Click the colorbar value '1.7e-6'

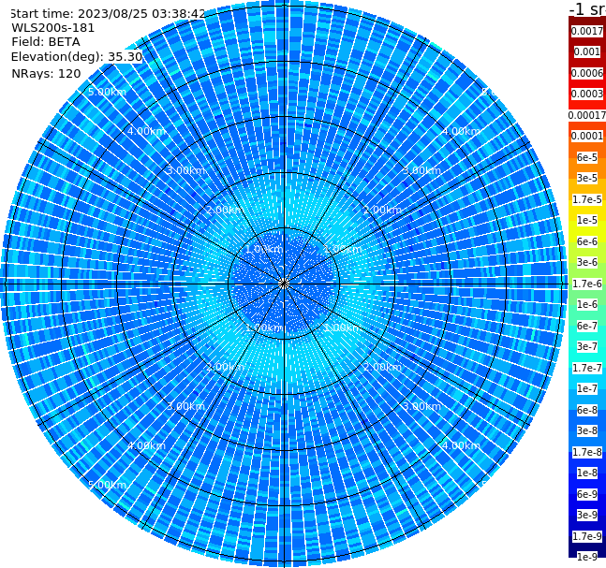tap(587, 284)
